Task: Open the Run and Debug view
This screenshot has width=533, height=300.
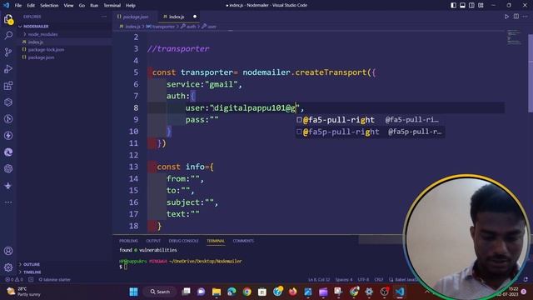Action: (x=8, y=68)
